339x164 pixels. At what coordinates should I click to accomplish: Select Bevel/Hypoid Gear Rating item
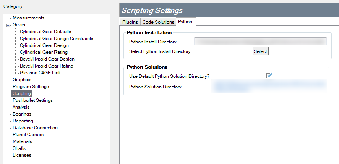point(47,66)
